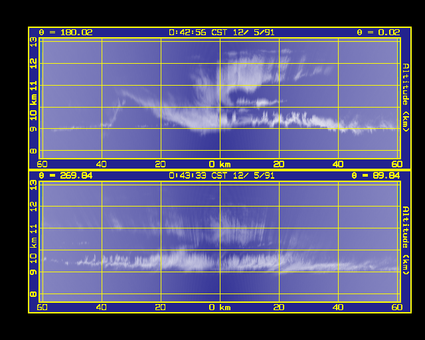The image size is (425, 340).
Task: Click the 'θ = 269.84' angle label
Action: point(66,176)
